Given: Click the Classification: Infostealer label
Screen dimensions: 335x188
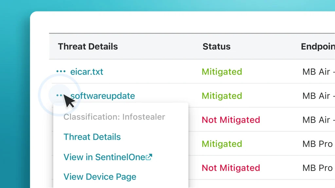Looking at the screenshot, I should coord(114,117).
